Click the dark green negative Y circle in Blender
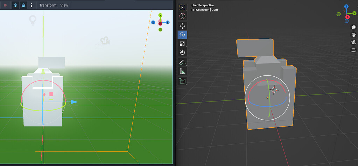 (x=339, y=14)
